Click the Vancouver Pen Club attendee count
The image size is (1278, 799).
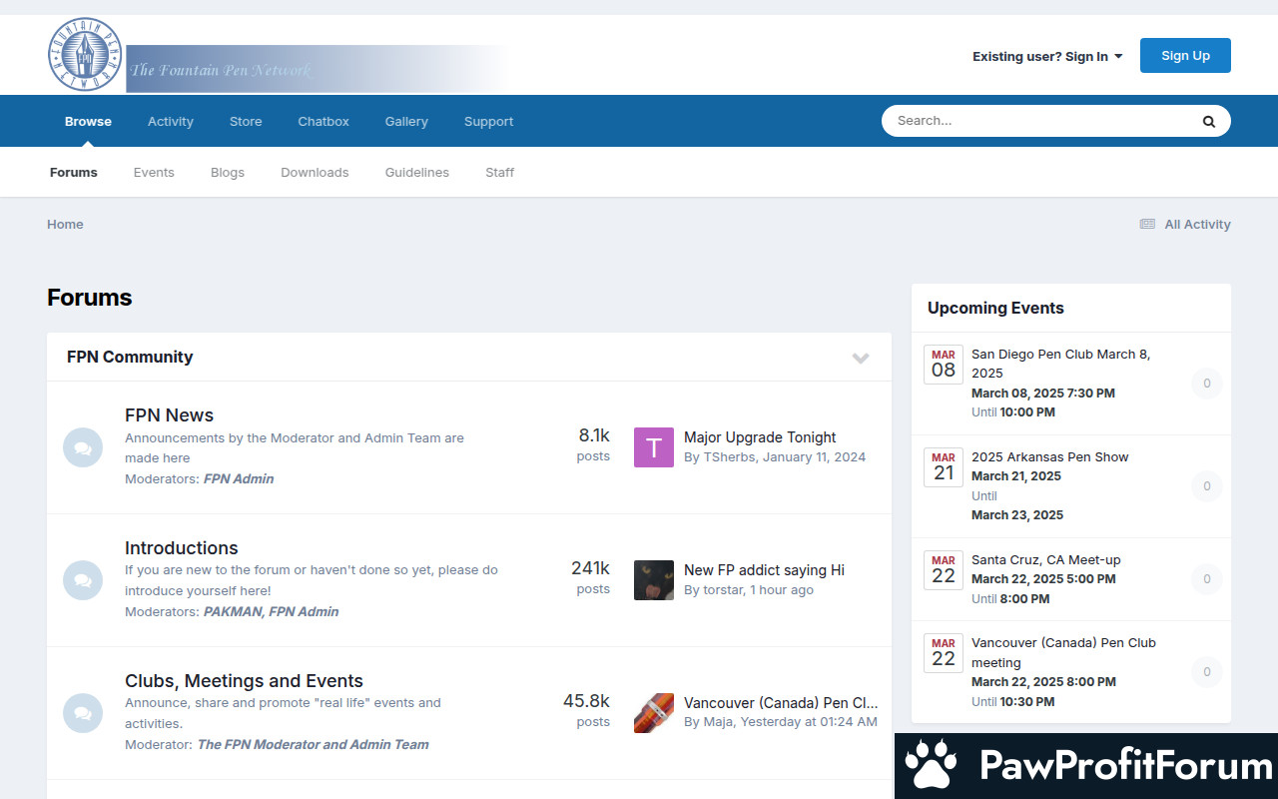pos(1206,672)
